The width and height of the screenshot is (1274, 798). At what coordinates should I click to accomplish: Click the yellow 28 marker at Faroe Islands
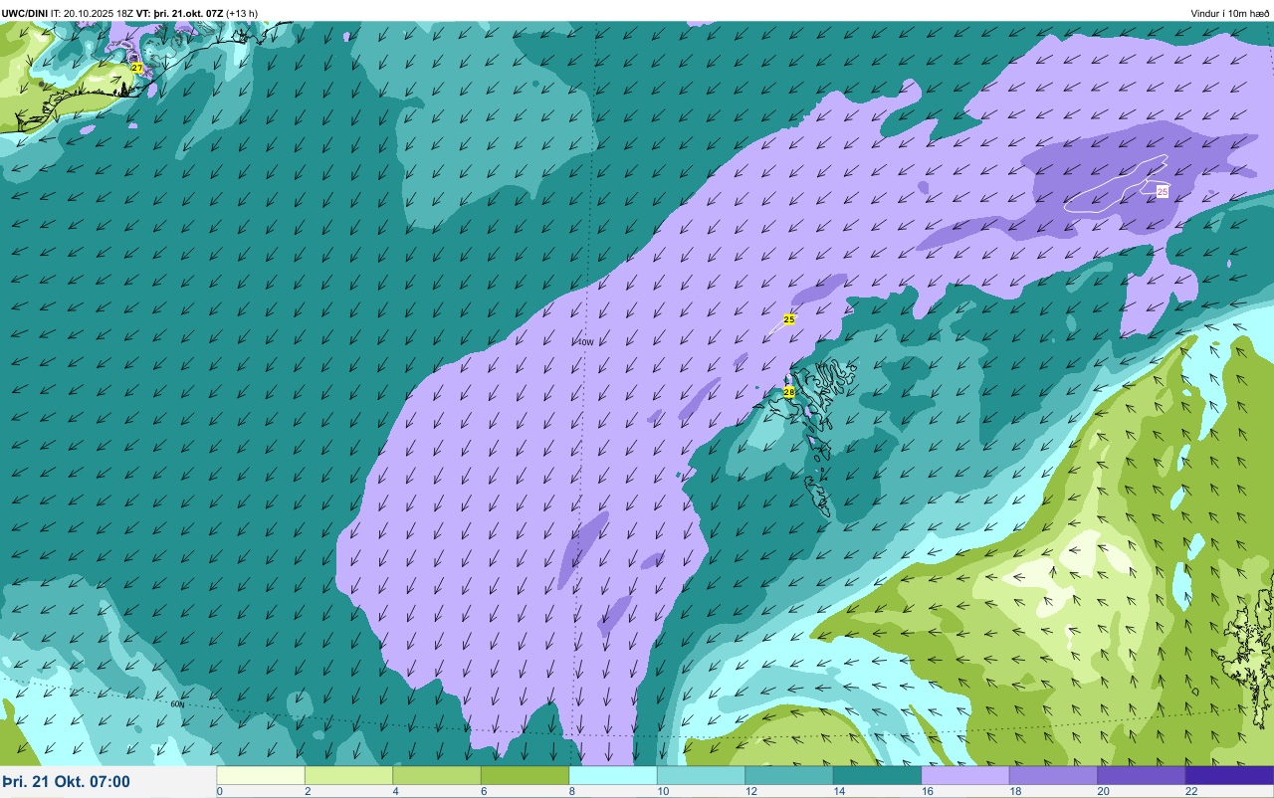[789, 392]
